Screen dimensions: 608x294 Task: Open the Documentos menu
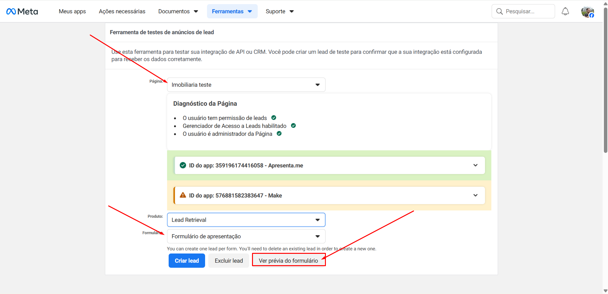coord(178,11)
